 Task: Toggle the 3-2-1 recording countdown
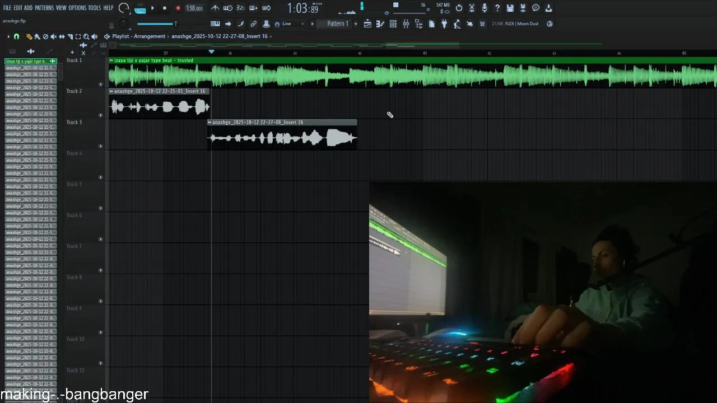240,8
